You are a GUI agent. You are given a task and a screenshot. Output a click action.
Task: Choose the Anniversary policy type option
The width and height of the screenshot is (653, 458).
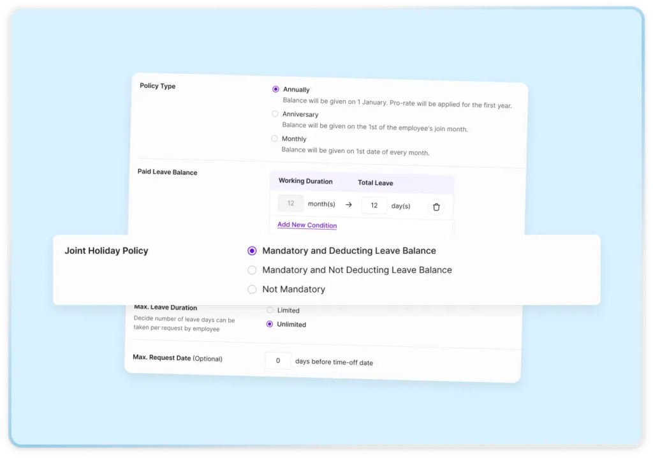275,114
